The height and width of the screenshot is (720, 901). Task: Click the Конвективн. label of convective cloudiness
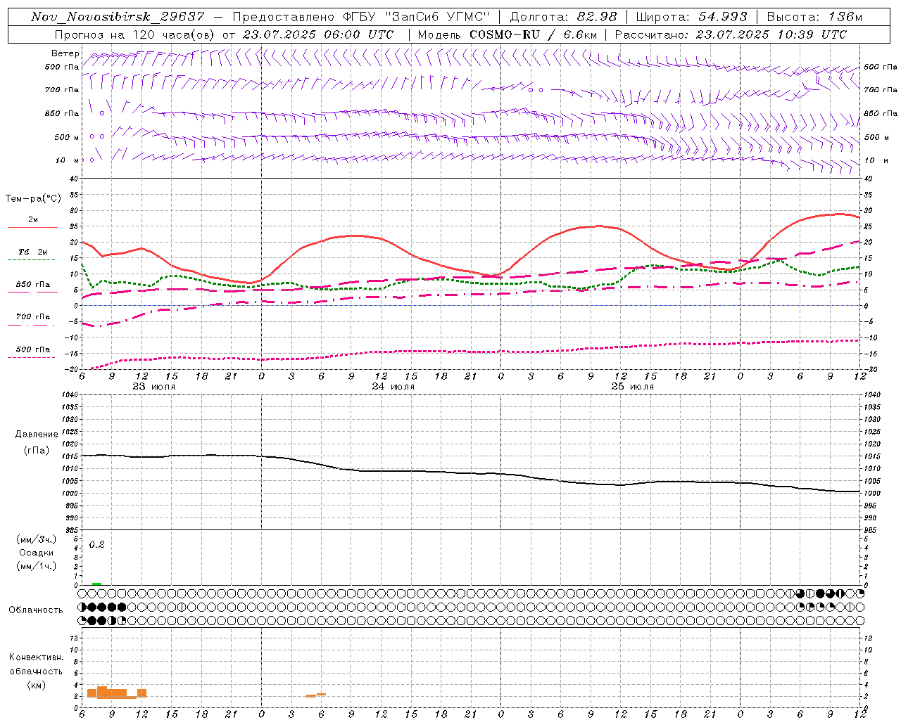pyautogui.click(x=36, y=657)
